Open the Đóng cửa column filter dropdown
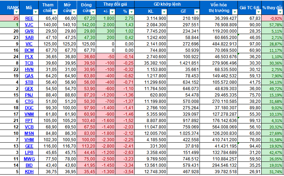 coord(93,12)
